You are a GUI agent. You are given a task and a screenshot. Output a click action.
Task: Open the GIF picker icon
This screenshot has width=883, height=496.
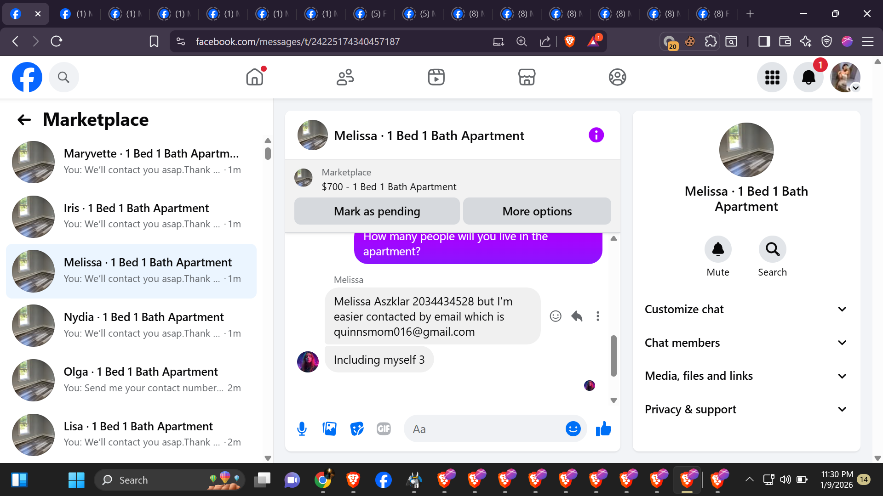[x=384, y=429]
